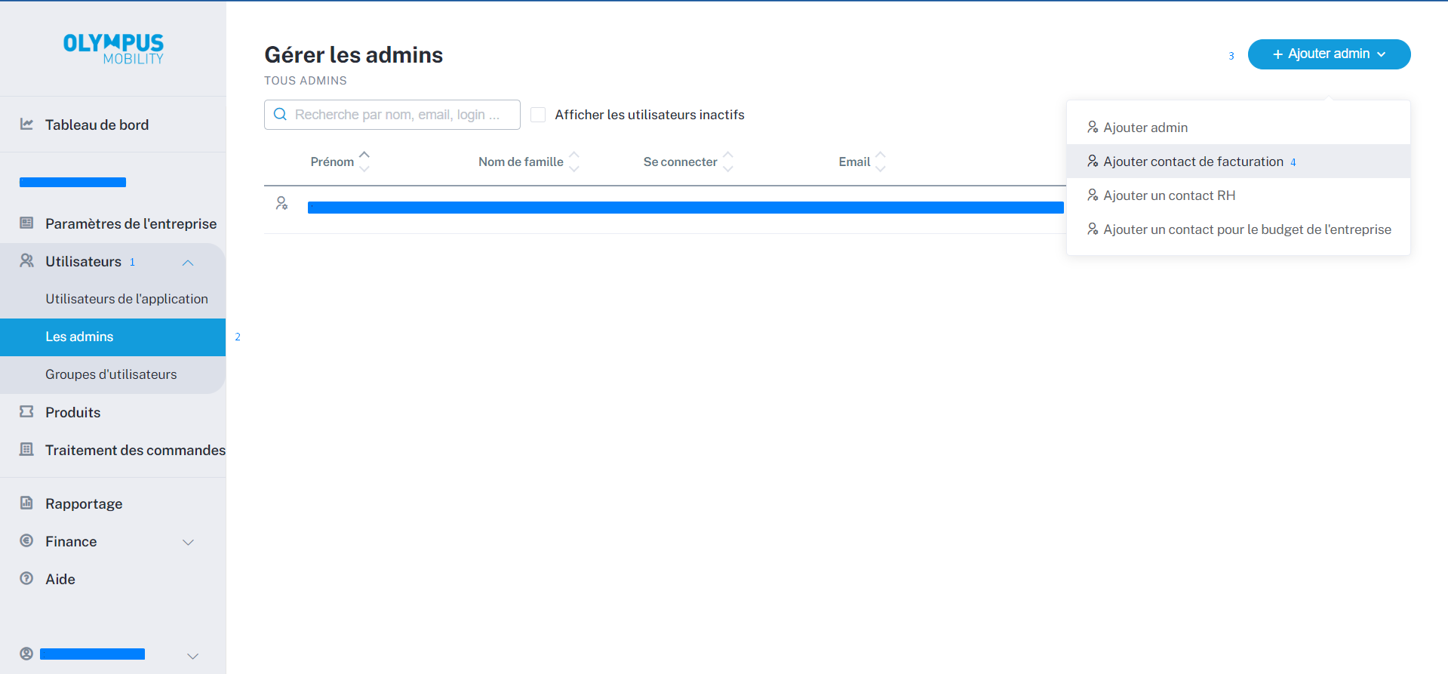Open the Ajouter admin dropdown arrow

1381,54
